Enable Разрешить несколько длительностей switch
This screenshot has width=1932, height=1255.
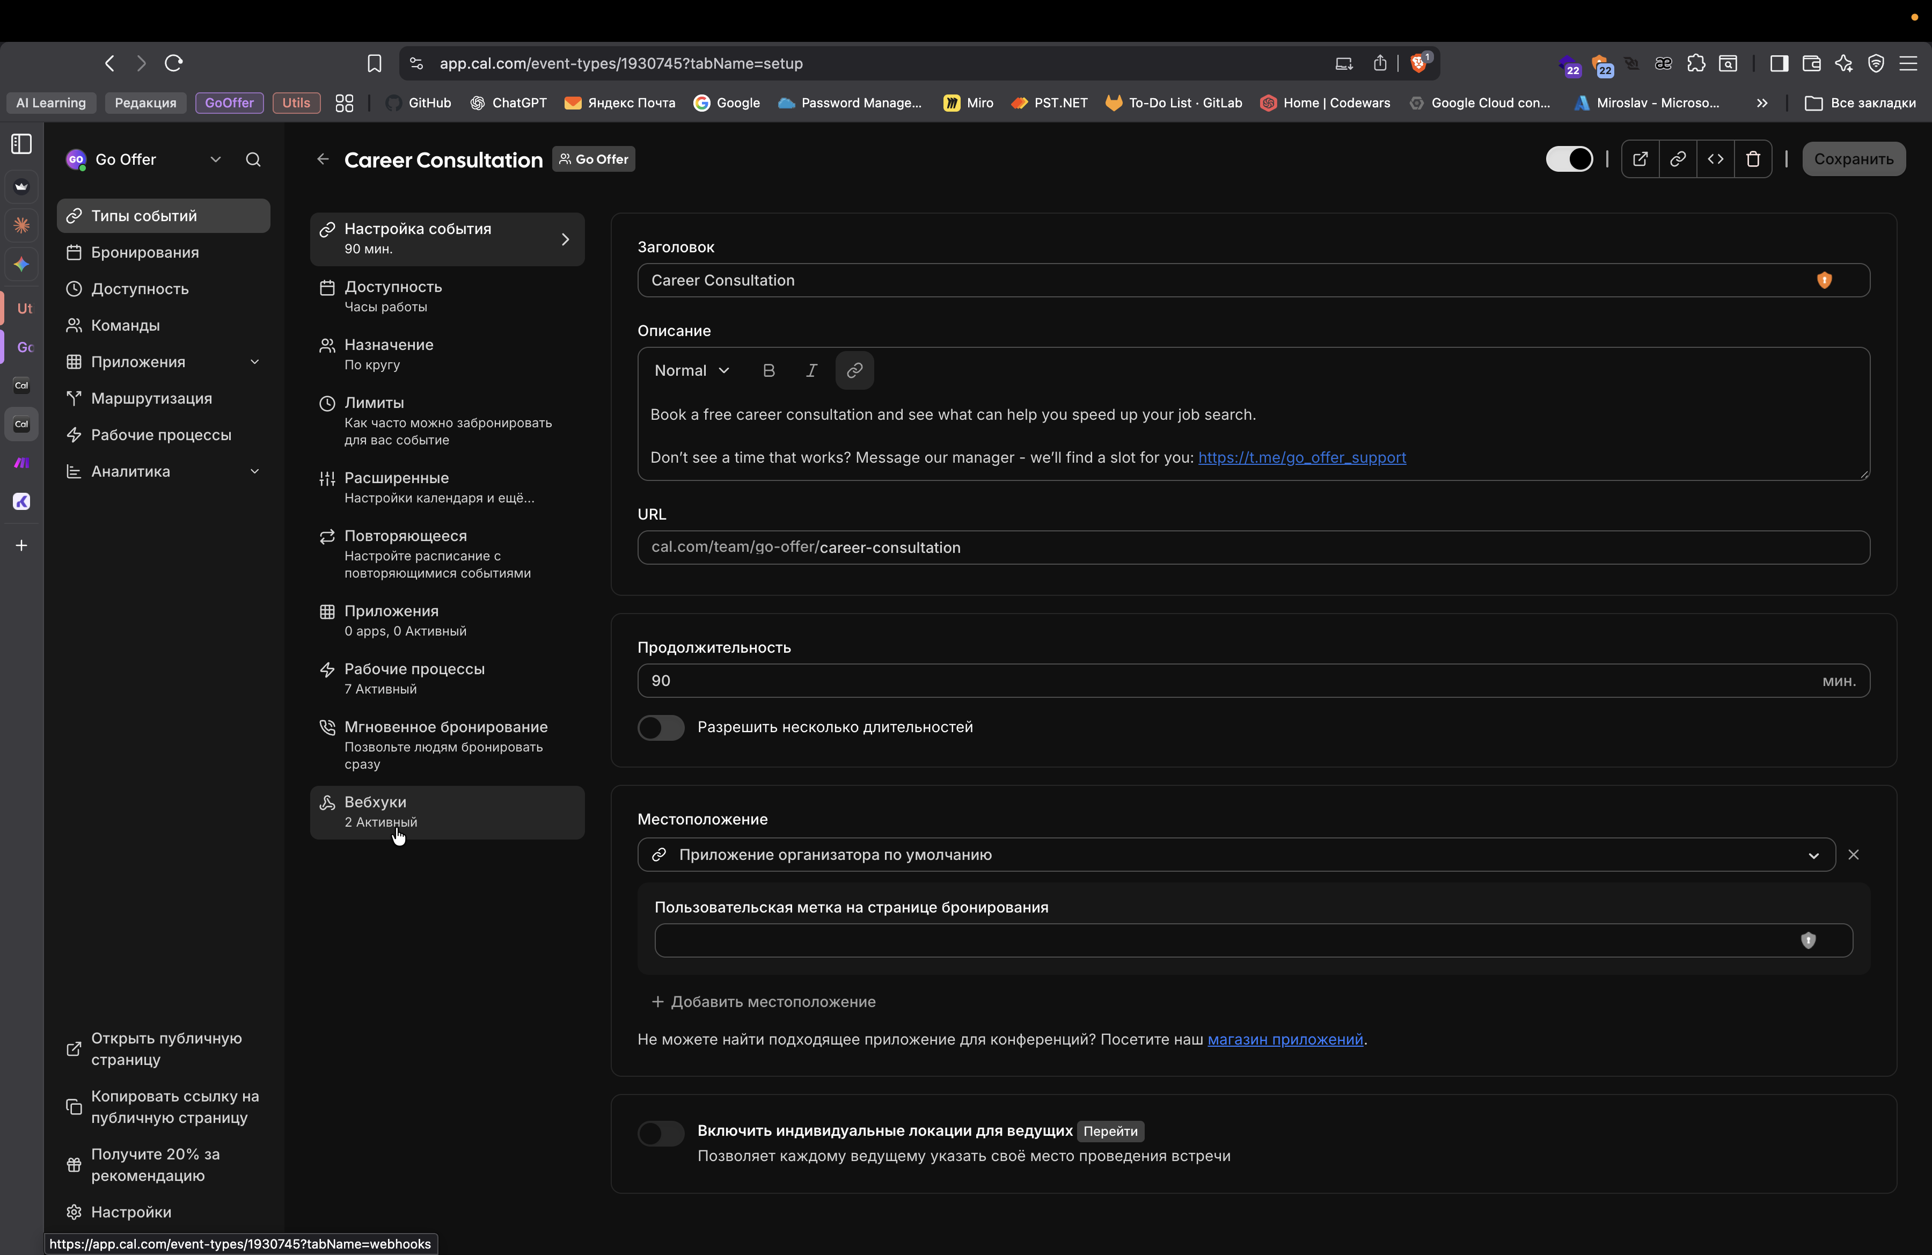(661, 727)
